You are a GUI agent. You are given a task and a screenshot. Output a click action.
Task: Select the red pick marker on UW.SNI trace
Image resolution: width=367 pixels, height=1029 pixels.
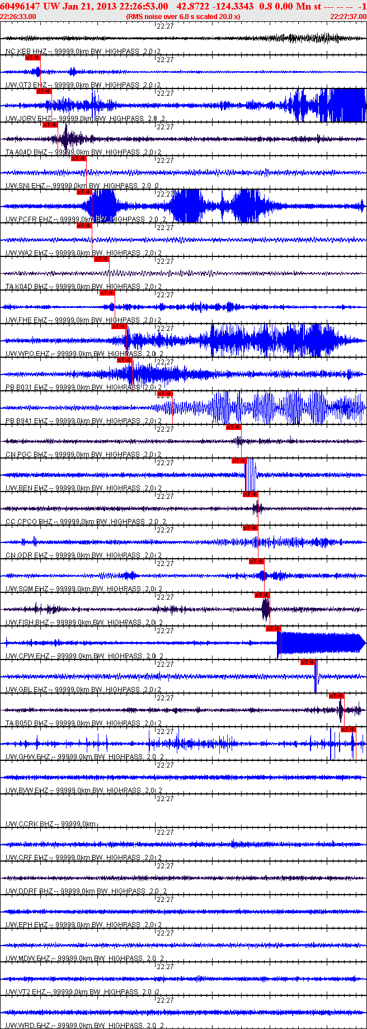pos(79,158)
